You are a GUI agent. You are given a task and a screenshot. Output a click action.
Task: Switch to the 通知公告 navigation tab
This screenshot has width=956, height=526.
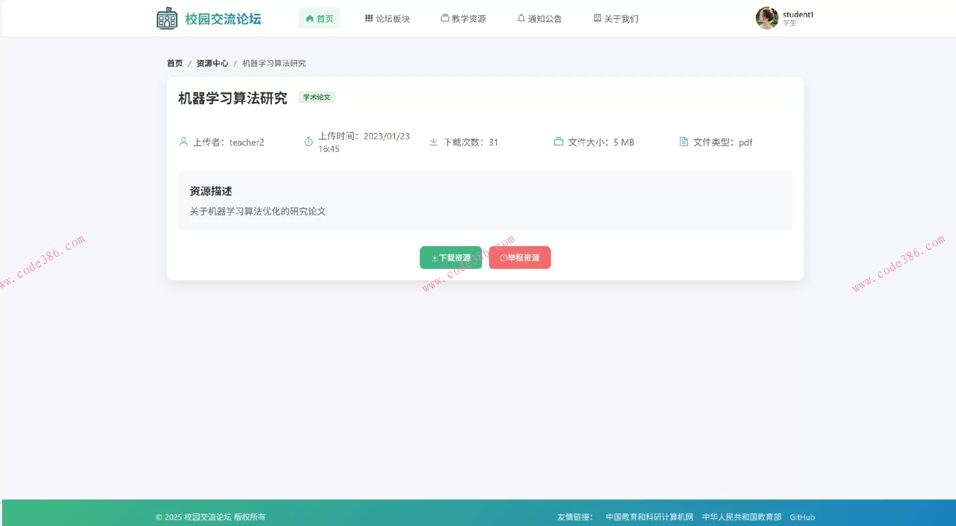coord(540,18)
